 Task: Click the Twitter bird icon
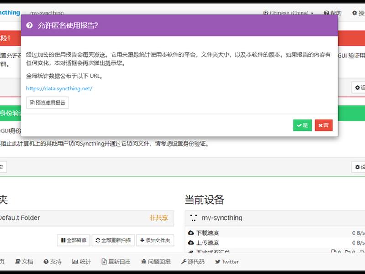pyautogui.click(x=218, y=262)
